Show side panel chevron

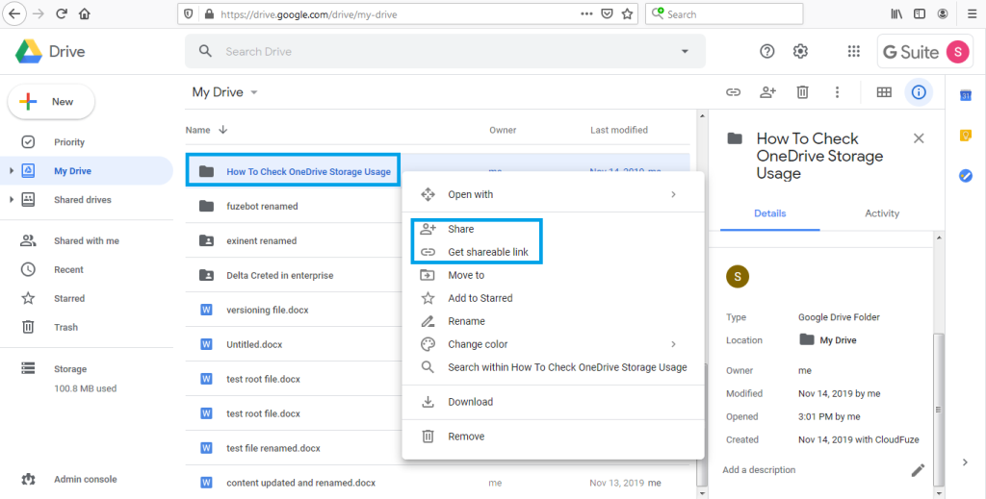tap(965, 462)
